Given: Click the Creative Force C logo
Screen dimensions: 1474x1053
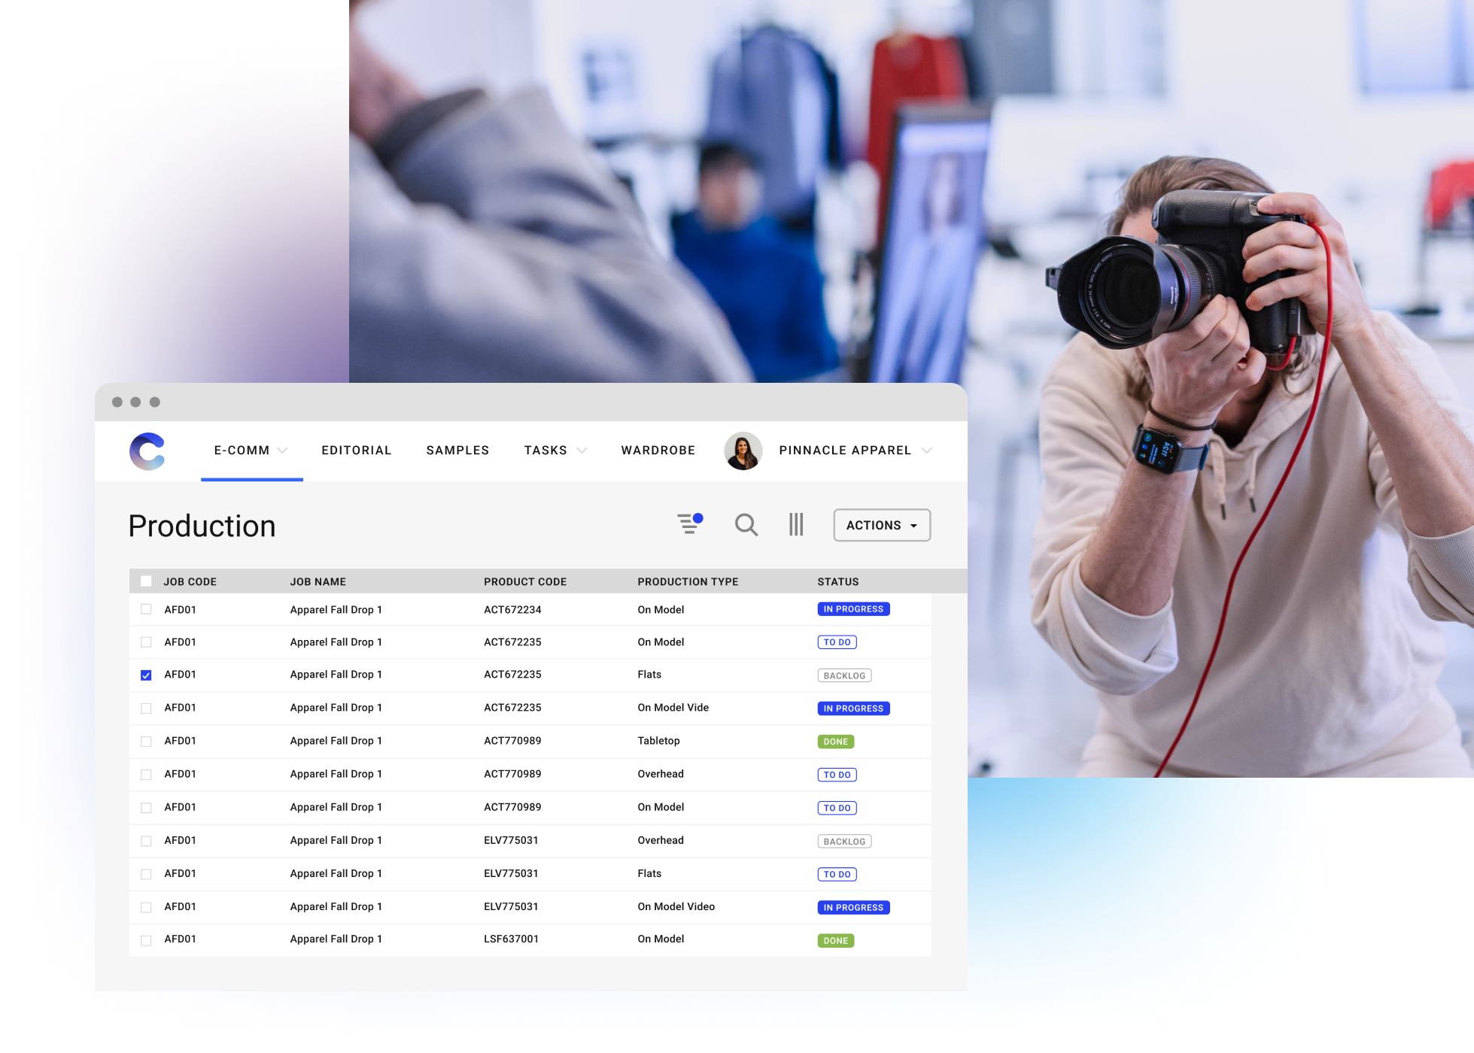Looking at the screenshot, I should (x=147, y=451).
